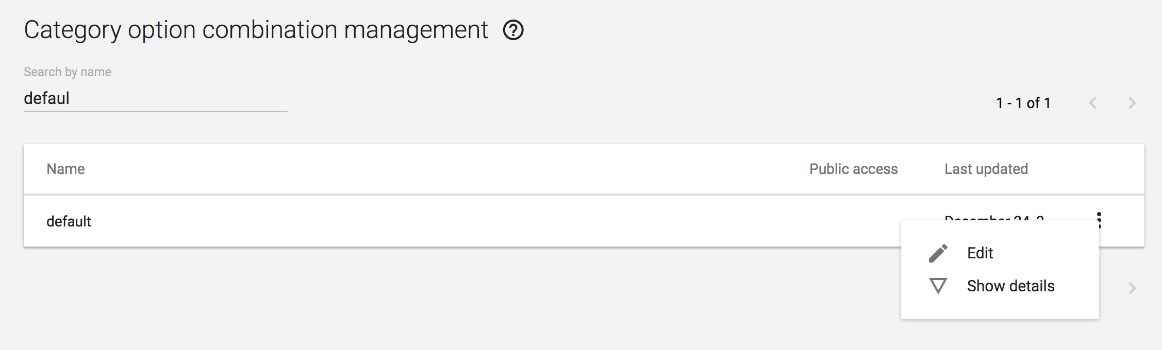Open the default category option combination row
This screenshot has height=350, width=1162.
tap(69, 221)
